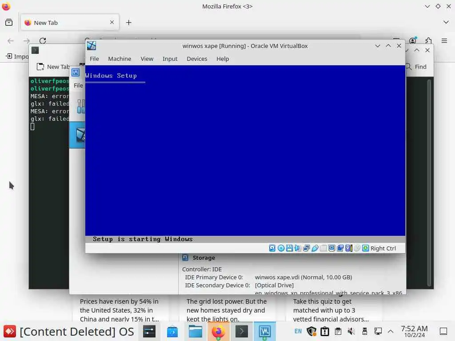Open Dolphin file manager from taskbar

196,331
